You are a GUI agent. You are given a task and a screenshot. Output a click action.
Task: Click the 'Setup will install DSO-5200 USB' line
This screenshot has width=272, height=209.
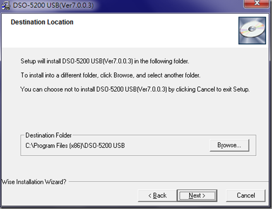[x=105, y=61]
